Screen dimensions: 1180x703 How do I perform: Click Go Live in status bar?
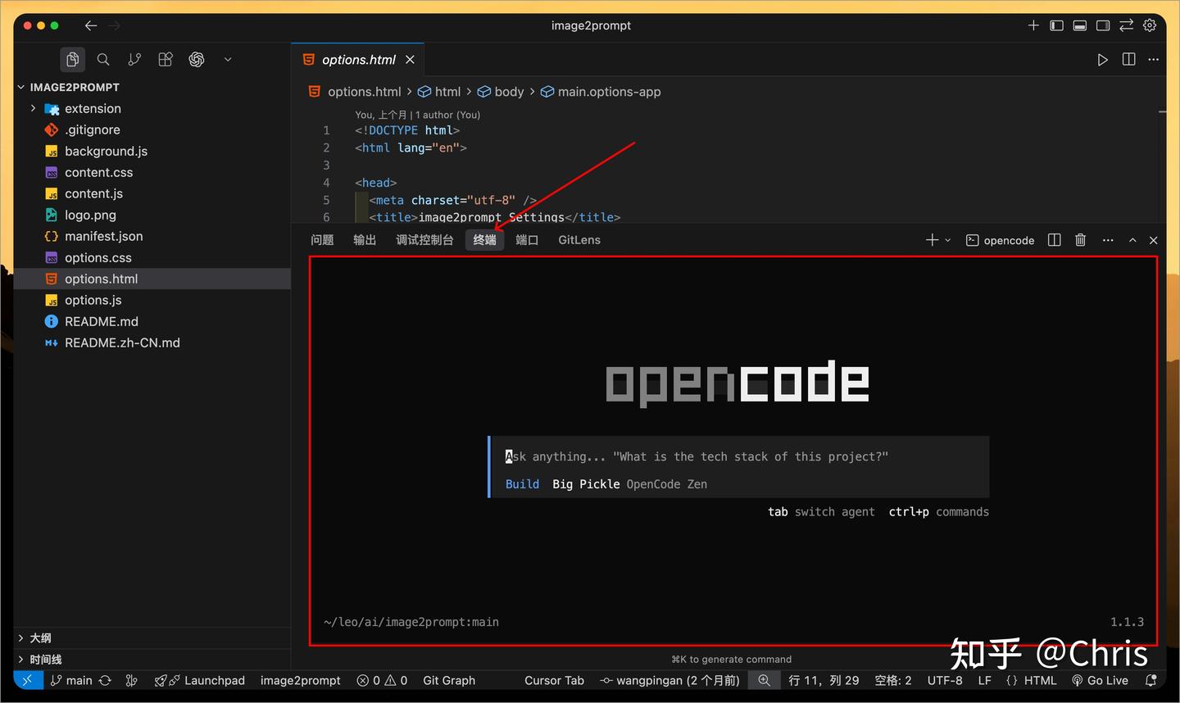[x=1100, y=680]
